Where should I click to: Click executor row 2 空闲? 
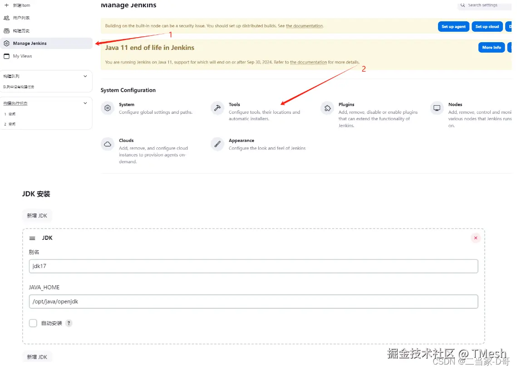click(10, 124)
